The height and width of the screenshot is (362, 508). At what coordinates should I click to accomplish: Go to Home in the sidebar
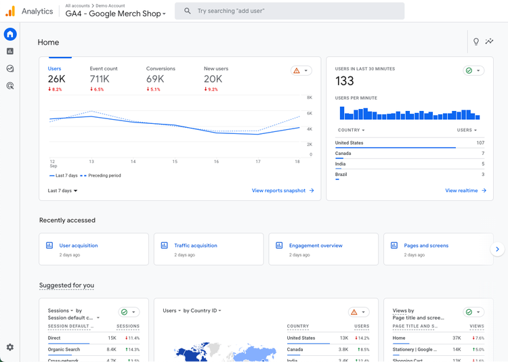(x=10, y=34)
